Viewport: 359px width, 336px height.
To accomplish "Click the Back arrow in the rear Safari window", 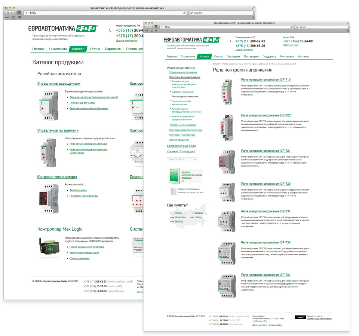I will pos(8,13).
